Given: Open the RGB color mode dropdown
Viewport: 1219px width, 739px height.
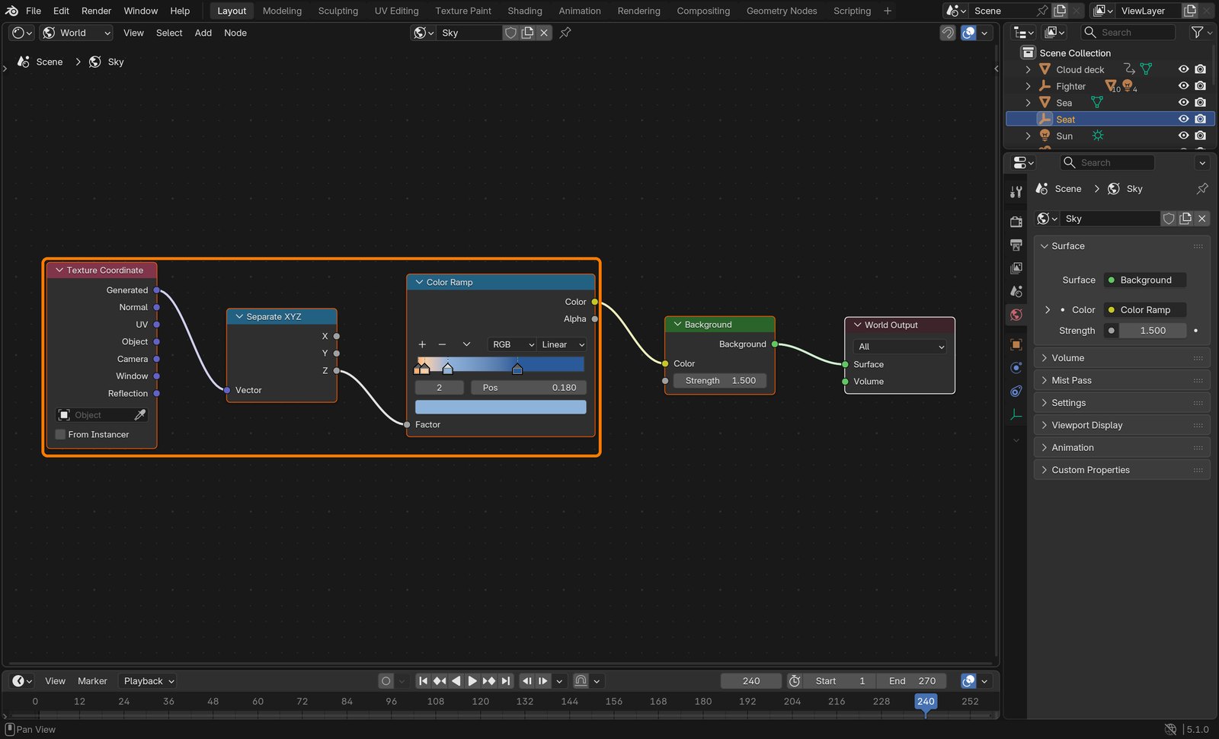Looking at the screenshot, I should tap(511, 344).
